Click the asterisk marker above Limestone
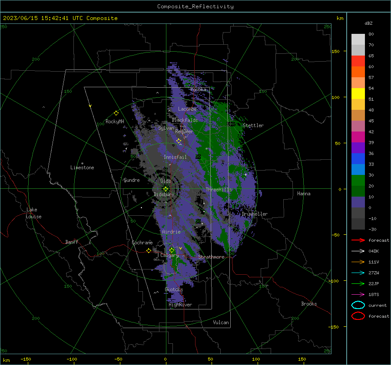 pos(82,164)
